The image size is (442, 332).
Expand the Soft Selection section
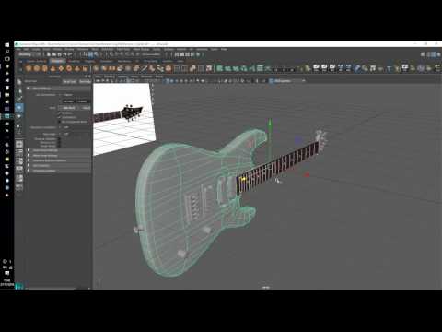pos(58,165)
